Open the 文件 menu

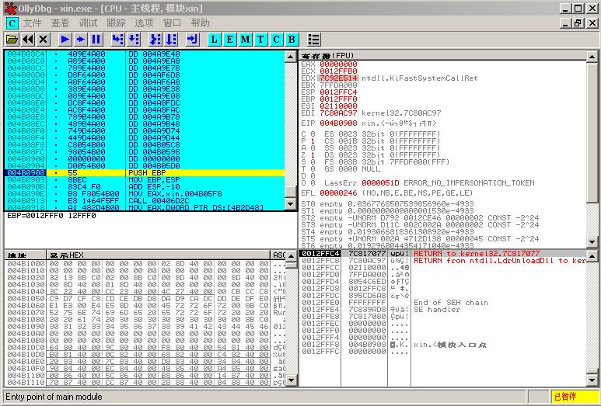tap(32, 23)
